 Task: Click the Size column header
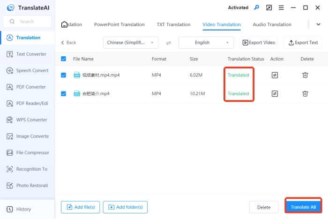194,59
